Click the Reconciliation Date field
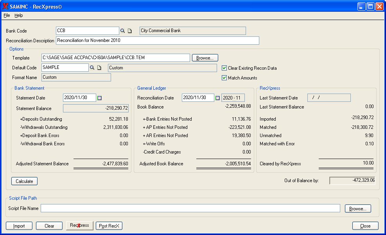 198,98
